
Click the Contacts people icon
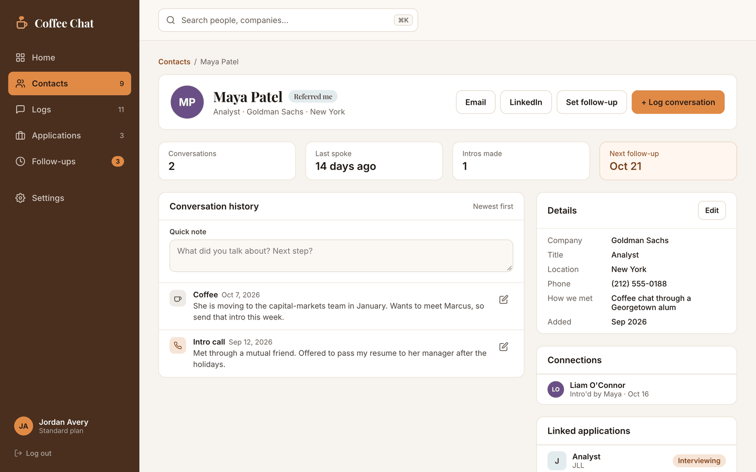pyautogui.click(x=20, y=84)
